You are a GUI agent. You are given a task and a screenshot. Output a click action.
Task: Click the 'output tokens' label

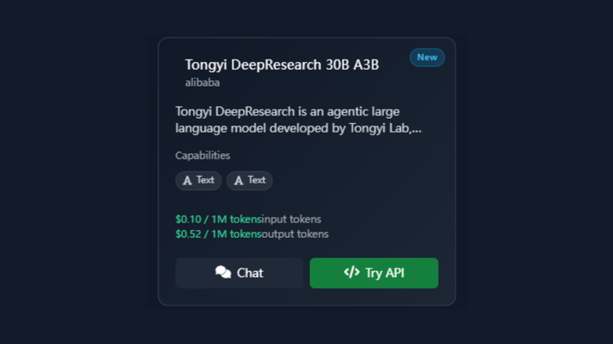click(295, 234)
